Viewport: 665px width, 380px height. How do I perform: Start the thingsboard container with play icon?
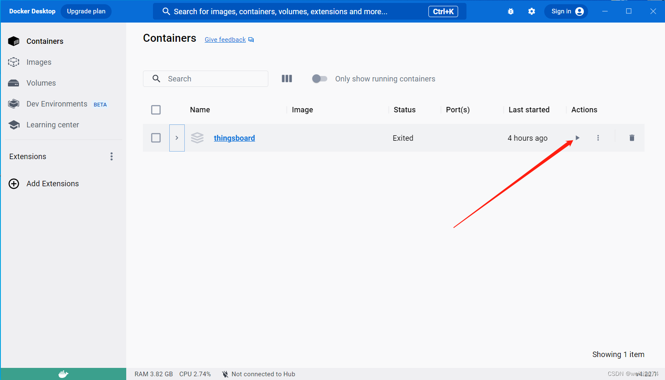pos(577,138)
